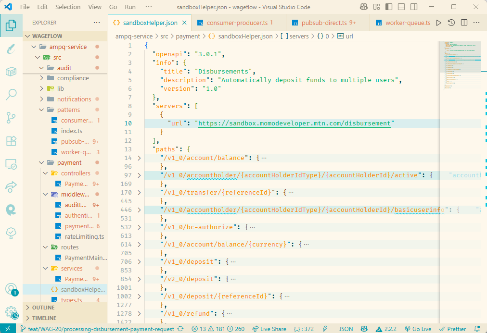Click the 2.2.2 version status item
This screenshot has width=487, height=333.
pyautogui.click(x=386, y=329)
